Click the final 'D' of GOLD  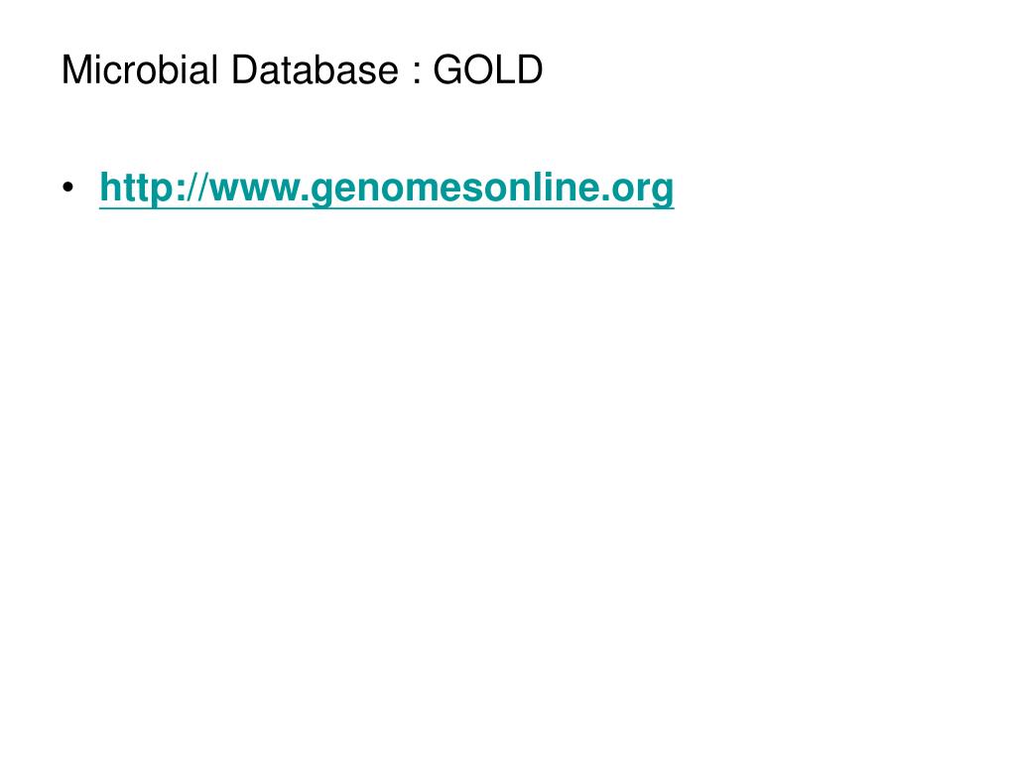coord(529,69)
